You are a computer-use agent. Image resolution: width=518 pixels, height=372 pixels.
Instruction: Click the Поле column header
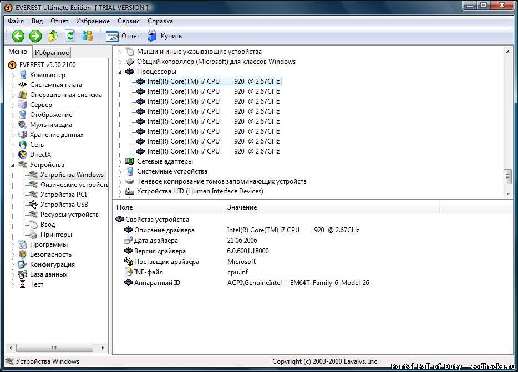pos(168,207)
